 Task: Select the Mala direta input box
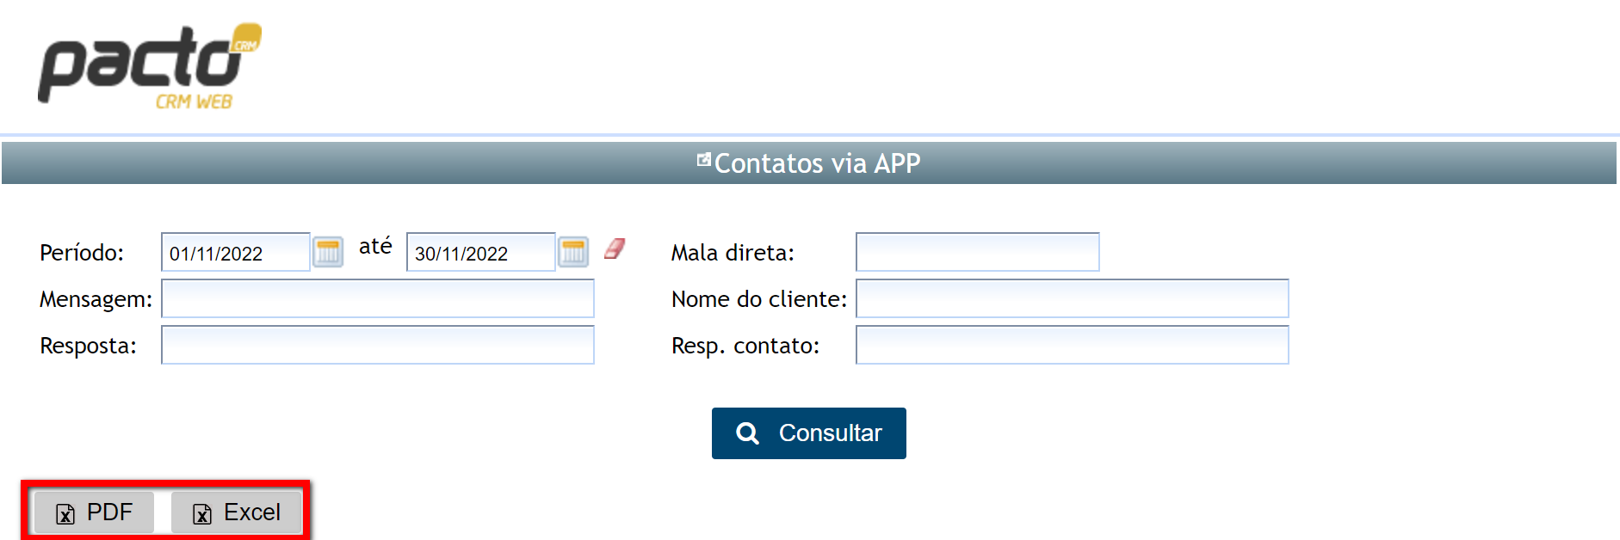(x=977, y=252)
